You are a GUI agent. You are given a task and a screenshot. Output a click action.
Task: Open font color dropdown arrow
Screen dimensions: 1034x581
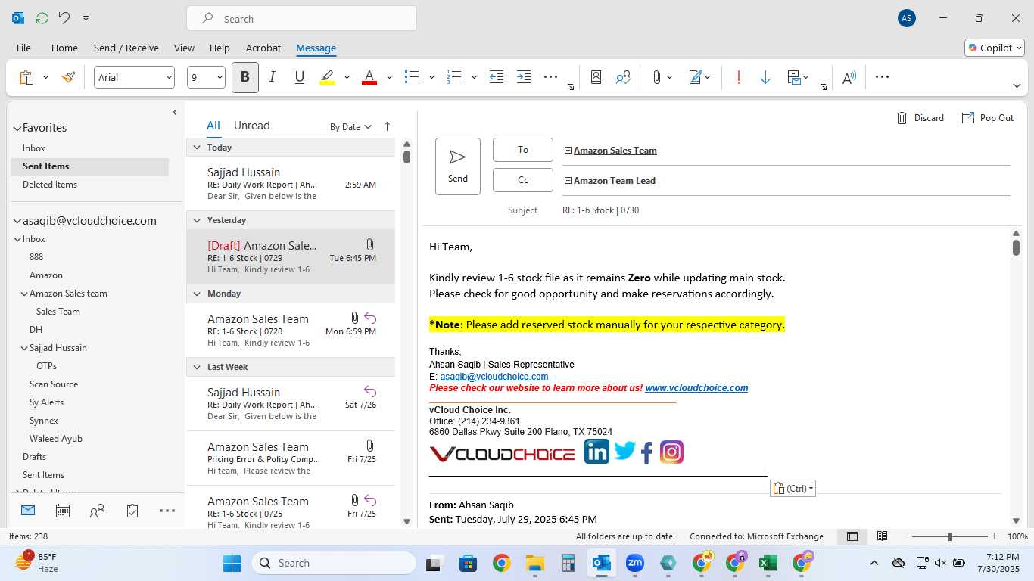coord(389,77)
